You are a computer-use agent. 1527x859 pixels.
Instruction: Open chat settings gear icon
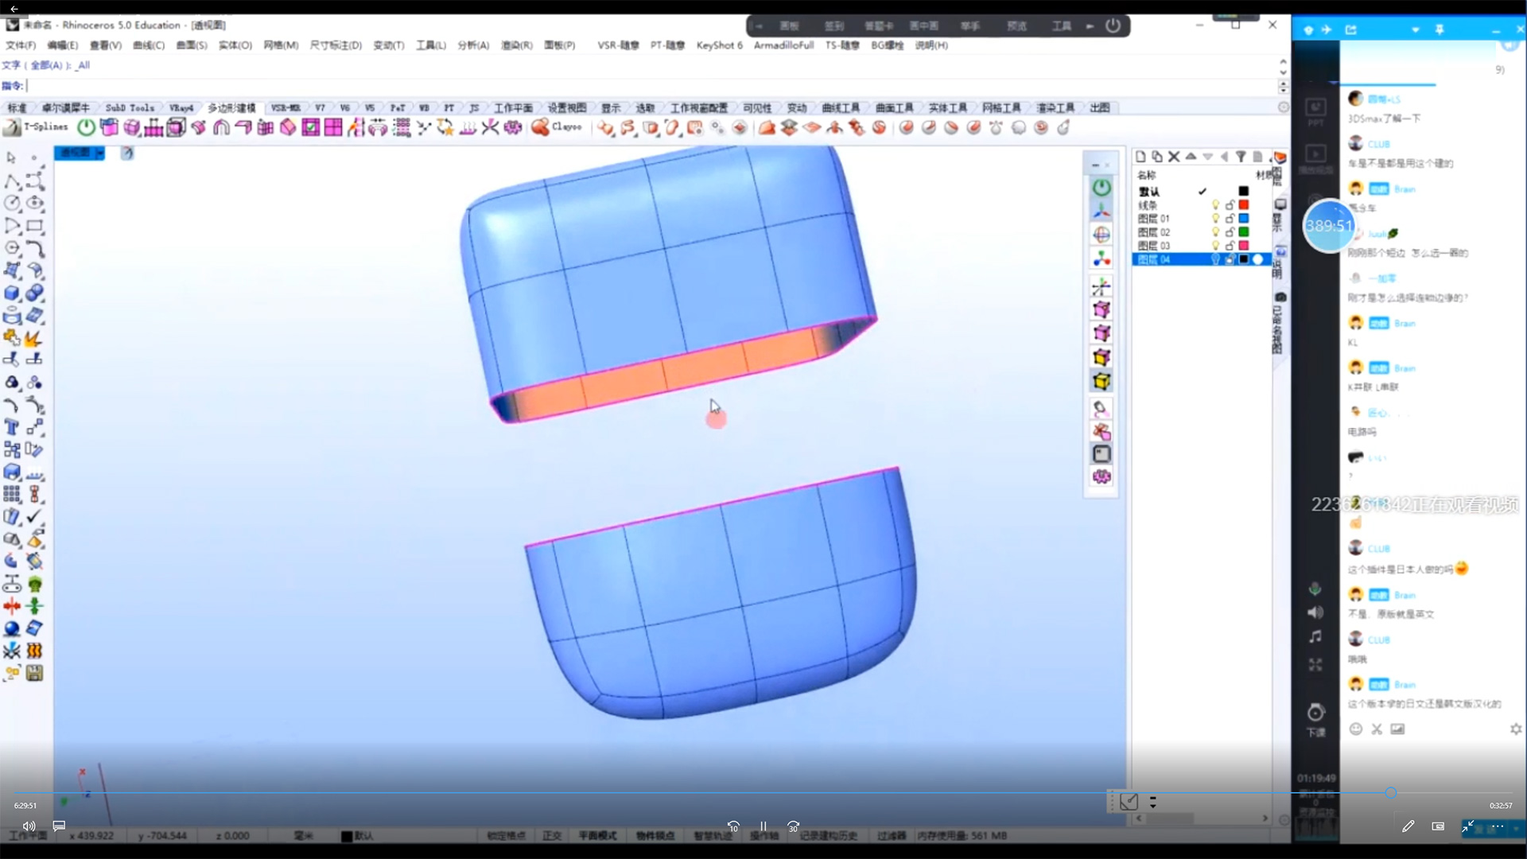tap(1516, 729)
